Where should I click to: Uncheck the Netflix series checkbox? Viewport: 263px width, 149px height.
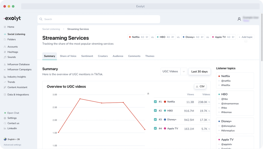pyautogui.click(x=155, y=102)
